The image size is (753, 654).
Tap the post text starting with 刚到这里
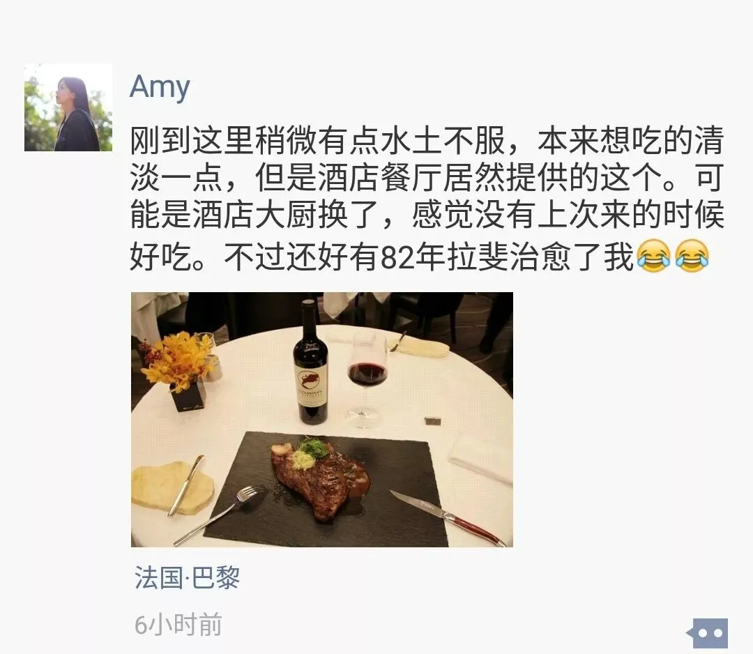(427, 198)
